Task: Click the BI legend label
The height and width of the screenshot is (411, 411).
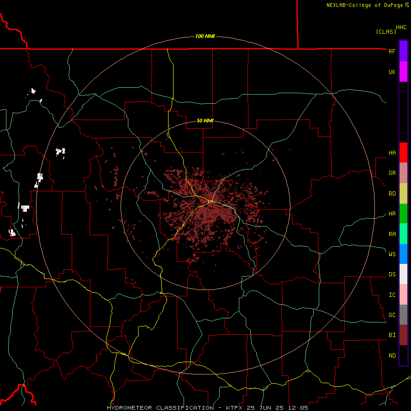Action: pyautogui.click(x=392, y=335)
